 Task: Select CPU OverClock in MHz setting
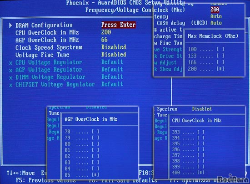(47, 33)
